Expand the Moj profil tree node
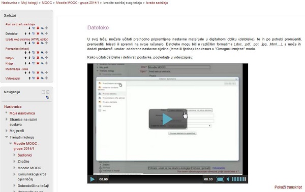Viewport: 305px width, 192px height. pyautogui.click(x=7, y=131)
